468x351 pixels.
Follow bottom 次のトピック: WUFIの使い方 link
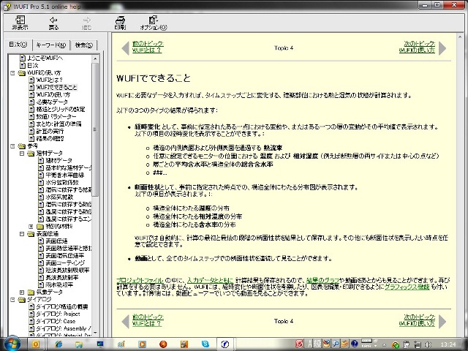click(x=417, y=320)
